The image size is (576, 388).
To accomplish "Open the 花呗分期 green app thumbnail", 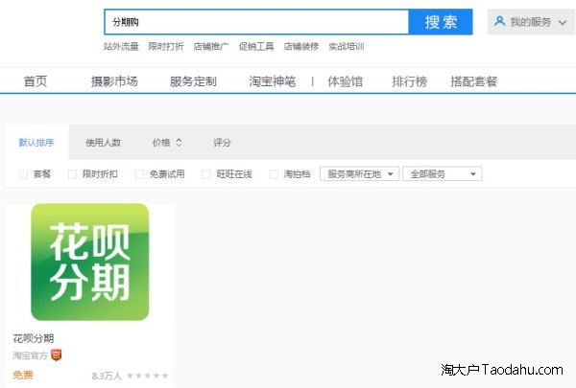I will [90, 262].
